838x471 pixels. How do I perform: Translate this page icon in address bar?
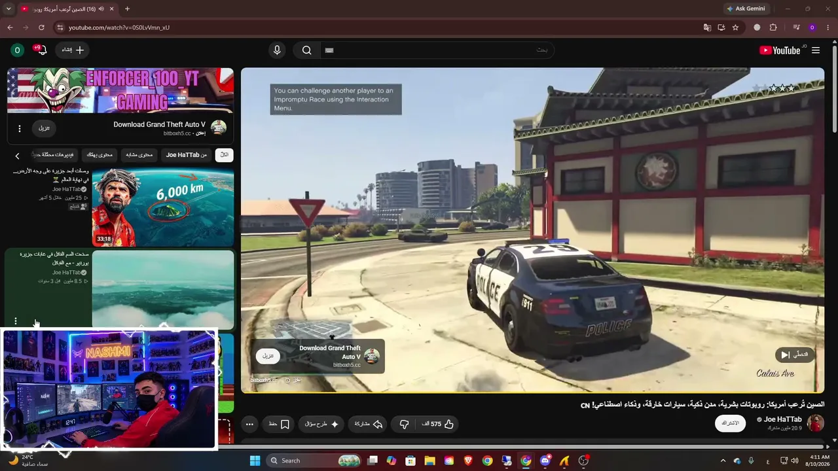pyautogui.click(x=707, y=27)
